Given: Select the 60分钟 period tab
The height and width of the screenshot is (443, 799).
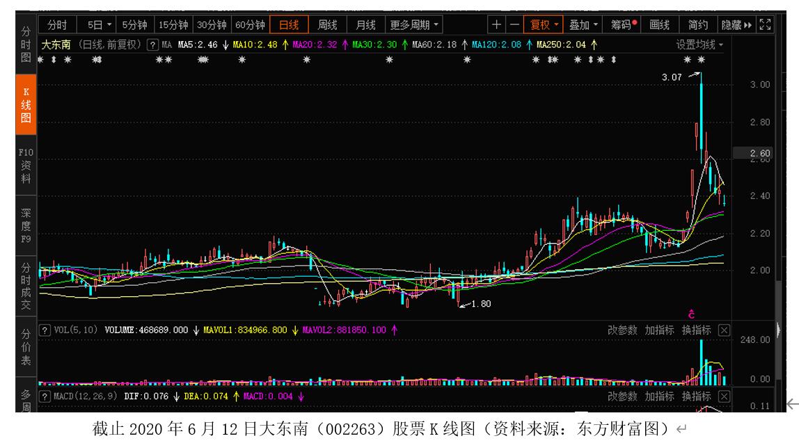Looking at the screenshot, I should (x=250, y=24).
